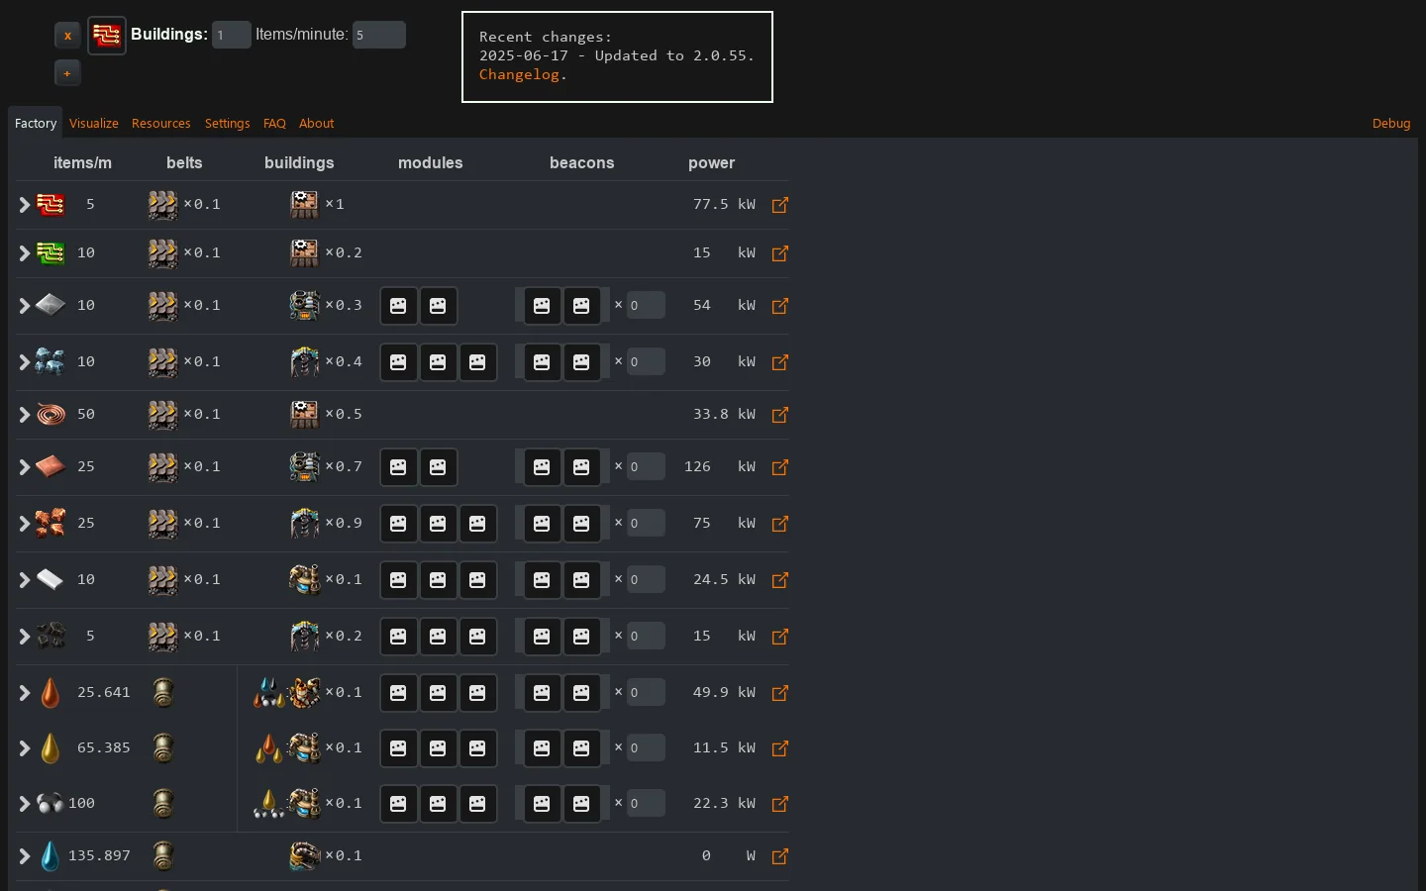Click the electronic circuit item icon
The image size is (1426, 891).
[51, 252]
